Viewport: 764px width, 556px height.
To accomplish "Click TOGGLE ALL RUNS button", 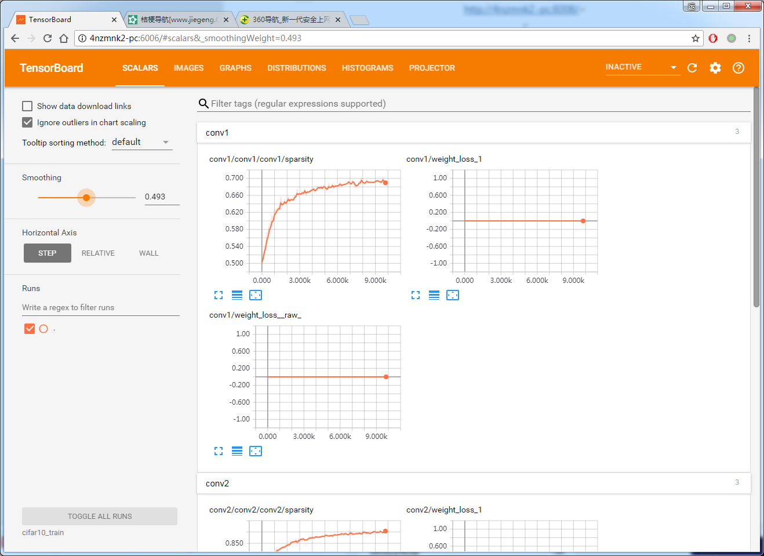I will tap(100, 516).
